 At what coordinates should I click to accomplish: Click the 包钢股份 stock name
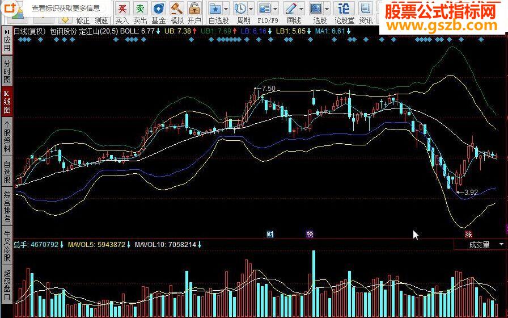pyautogui.click(x=63, y=31)
